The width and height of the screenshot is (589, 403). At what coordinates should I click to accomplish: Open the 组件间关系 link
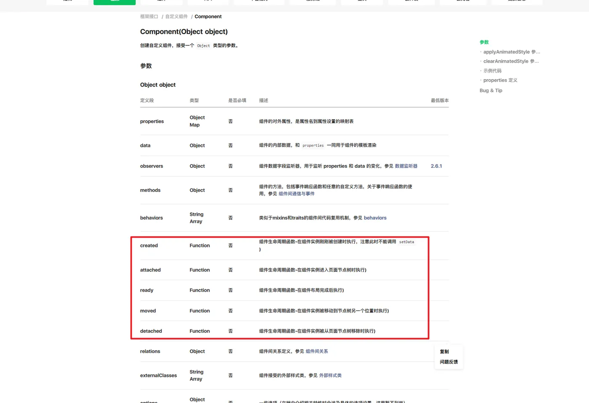point(317,351)
